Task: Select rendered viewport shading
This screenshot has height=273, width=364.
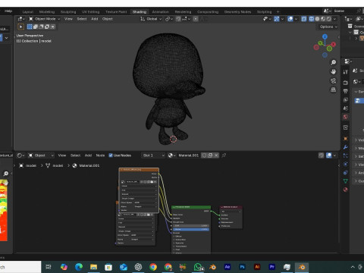Action: (329, 19)
